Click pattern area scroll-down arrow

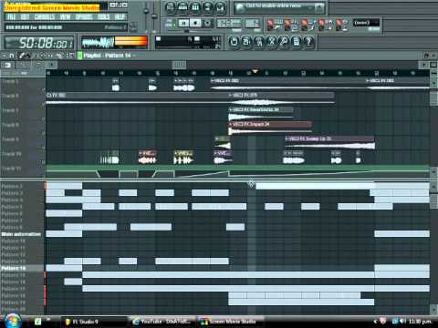click(x=433, y=309)
